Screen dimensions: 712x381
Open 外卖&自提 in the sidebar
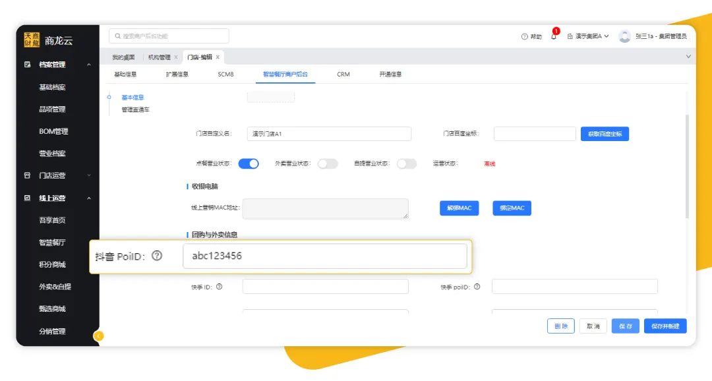(x=55, y=287)
